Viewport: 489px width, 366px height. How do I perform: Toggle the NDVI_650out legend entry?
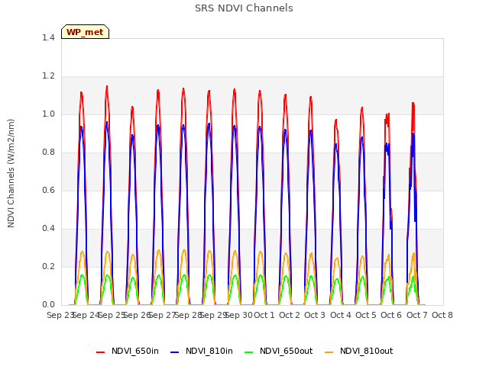[x=278, y=351]
